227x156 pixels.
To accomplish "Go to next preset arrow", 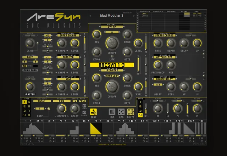I will pos(134,16).
